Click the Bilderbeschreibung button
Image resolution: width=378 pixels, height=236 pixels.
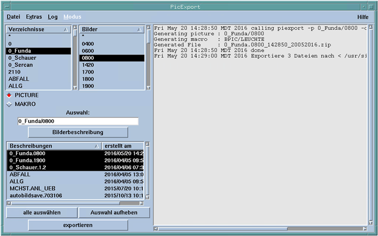[x=78, y=132]
